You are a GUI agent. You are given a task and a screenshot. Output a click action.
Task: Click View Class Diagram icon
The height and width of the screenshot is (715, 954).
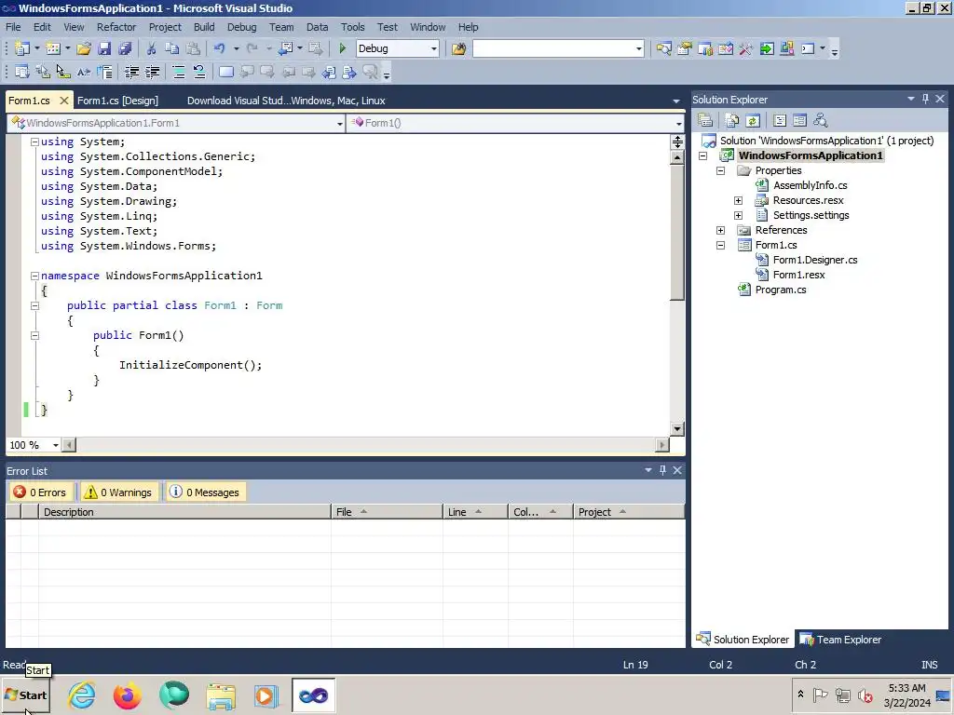820,120
